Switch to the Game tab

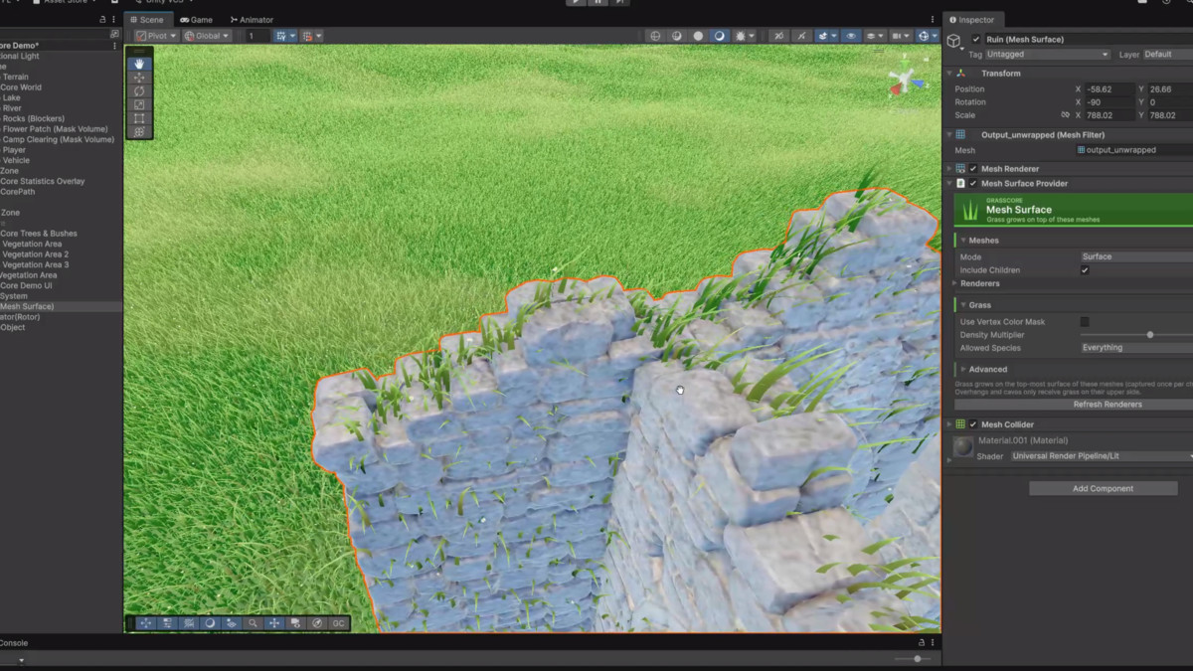pos(196,20)
